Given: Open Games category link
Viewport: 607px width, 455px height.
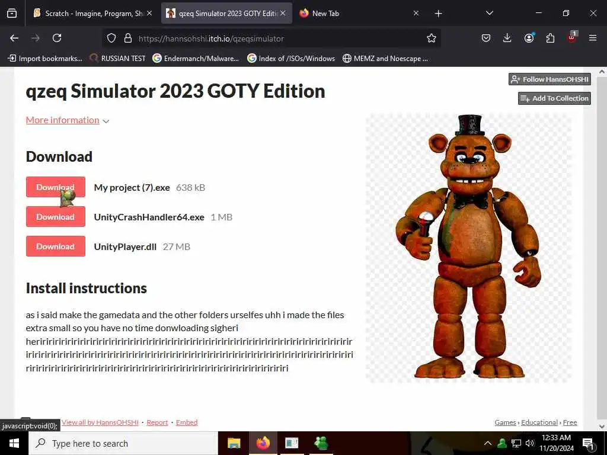Looking at the screenshot, I should pyautogui.click(x=505, y=422).
